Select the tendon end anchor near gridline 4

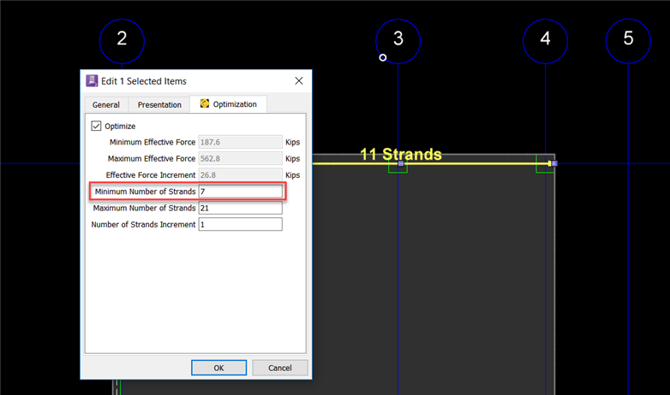point(554,163)
